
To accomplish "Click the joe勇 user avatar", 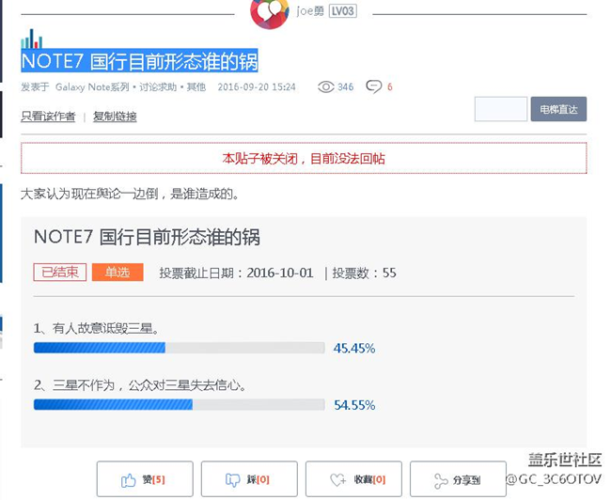I will [x=270, y=12].
